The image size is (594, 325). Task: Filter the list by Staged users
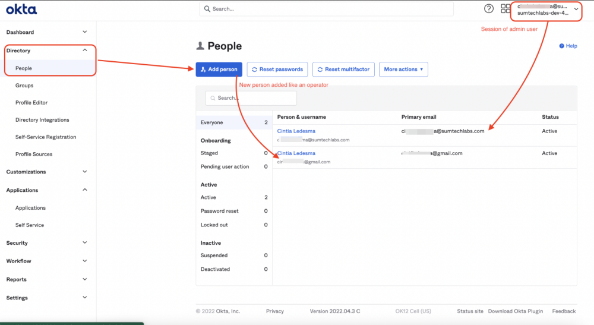210,153
